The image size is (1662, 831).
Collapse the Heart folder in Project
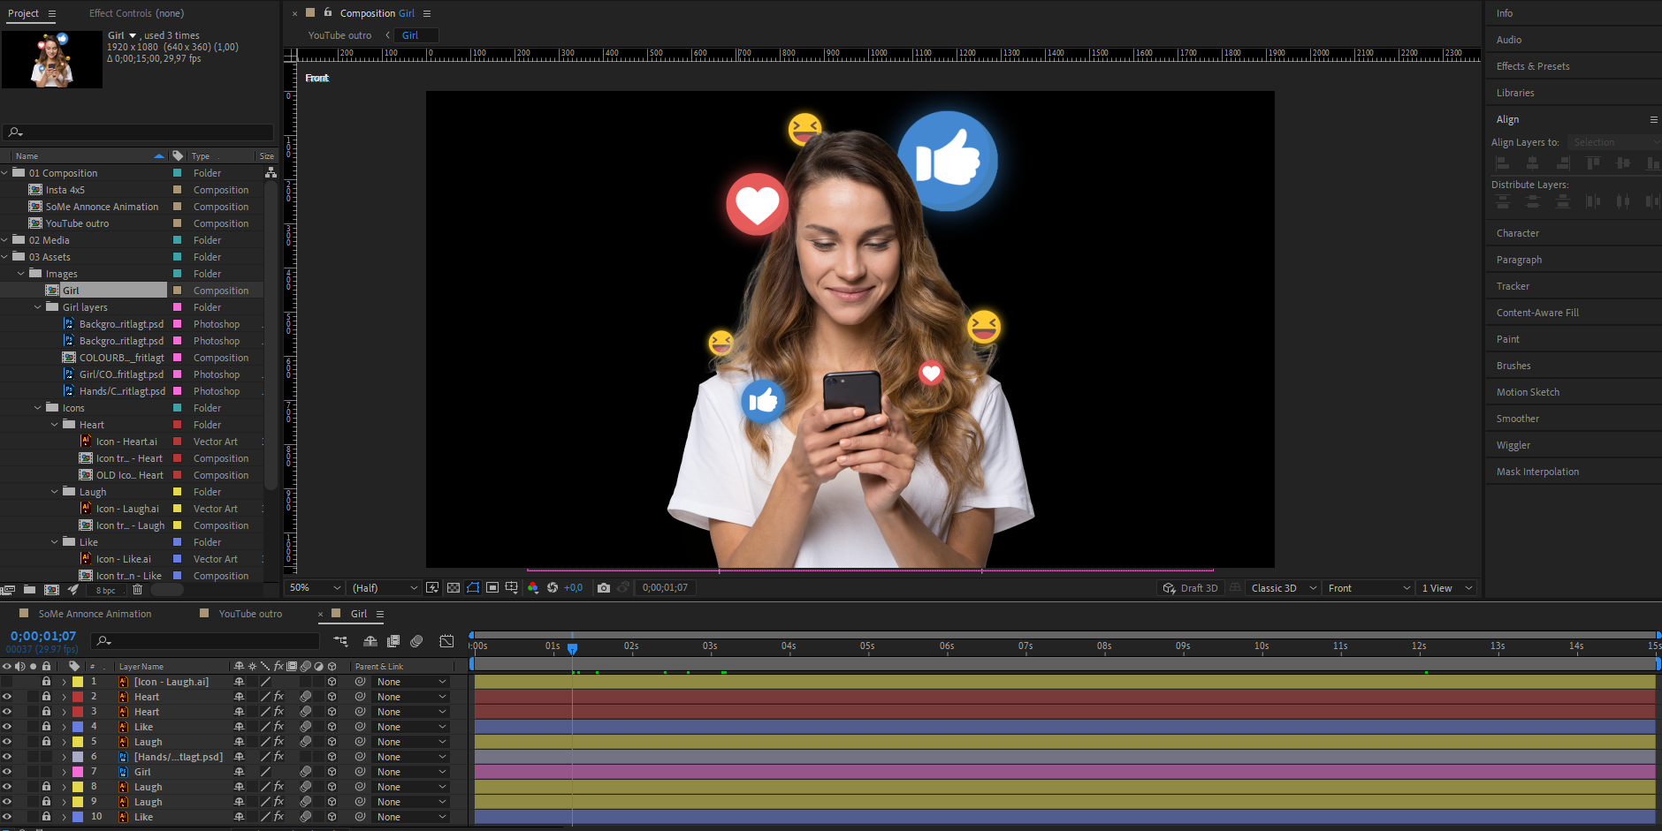pos(55,425)
